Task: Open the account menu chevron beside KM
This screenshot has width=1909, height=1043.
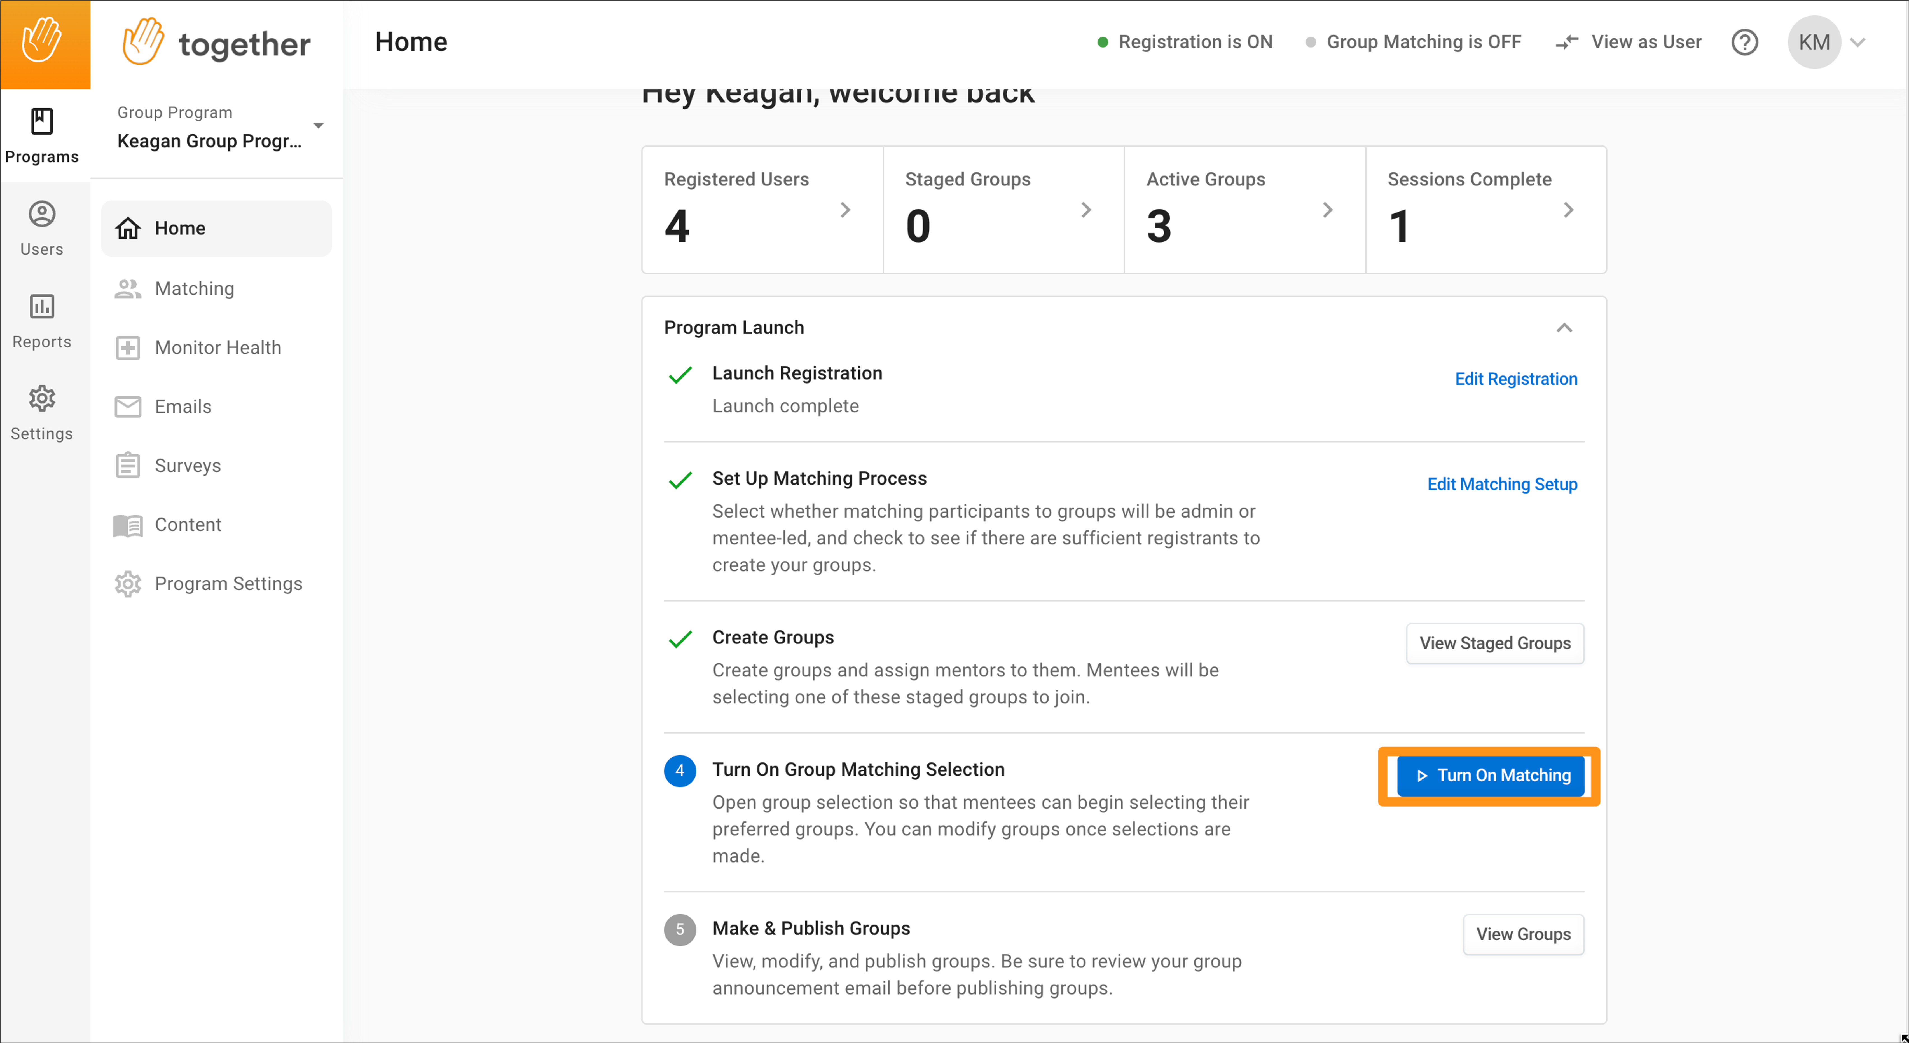Action: click(x=1858, y=42)
